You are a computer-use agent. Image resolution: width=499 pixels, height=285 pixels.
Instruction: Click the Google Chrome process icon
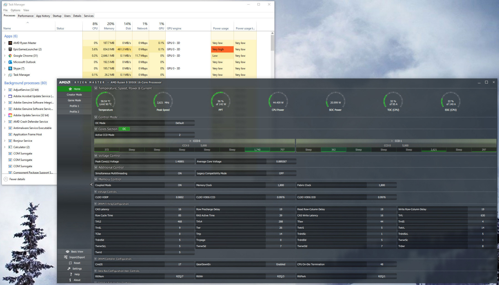click(x=10, y=56)
